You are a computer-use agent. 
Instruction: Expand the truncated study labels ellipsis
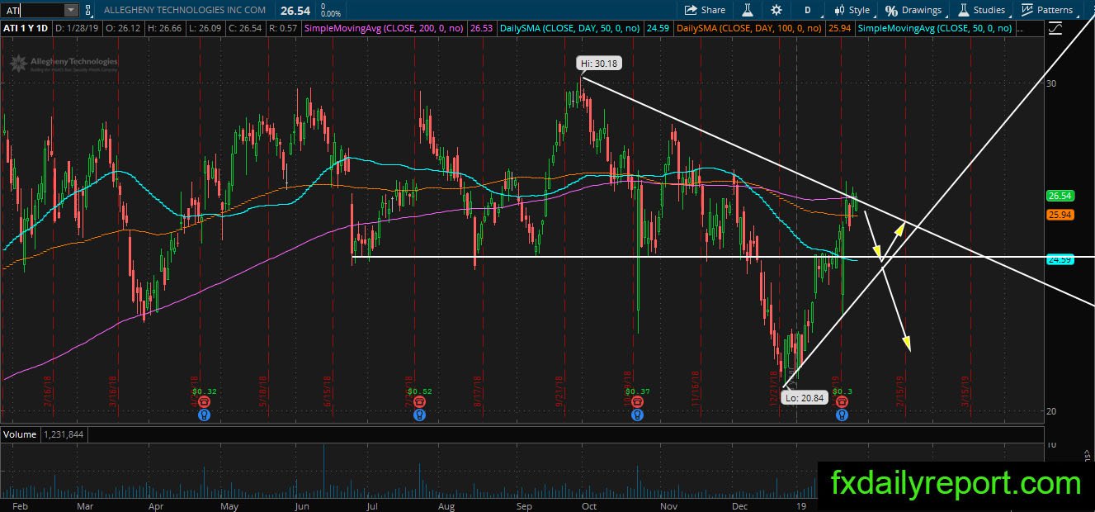click(x=1021, y=28)
